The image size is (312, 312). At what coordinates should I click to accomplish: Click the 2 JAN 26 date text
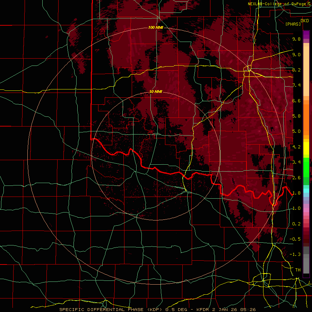click(x=225, y=310)
